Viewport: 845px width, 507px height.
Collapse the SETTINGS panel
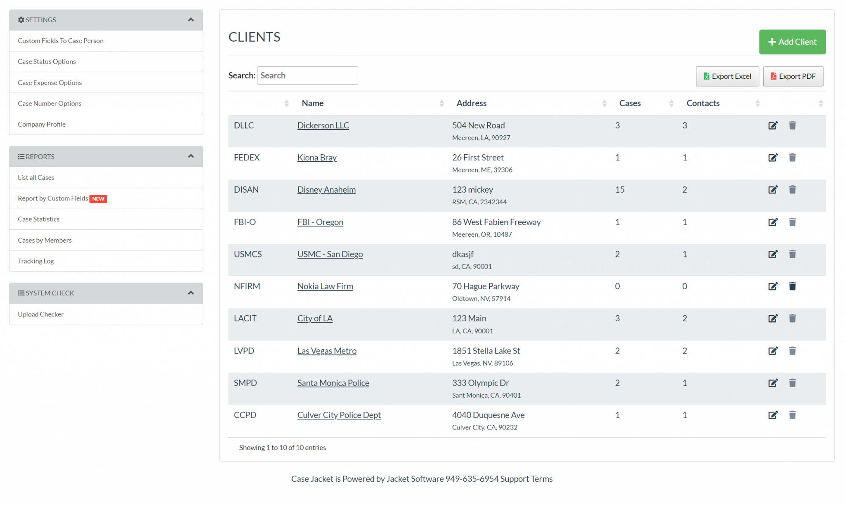[x=191, y=19]
